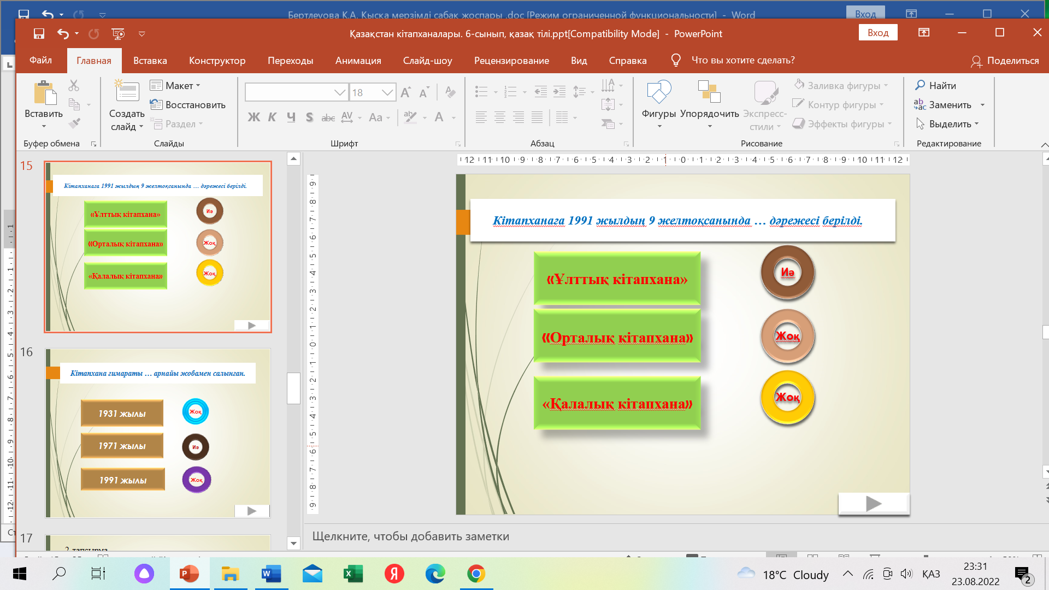Open the Shapes (Фигуры) gallery

coord(658,93)
